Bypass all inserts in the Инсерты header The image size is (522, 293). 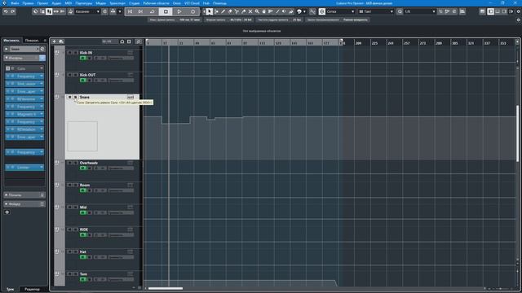[x=42, y=58]
